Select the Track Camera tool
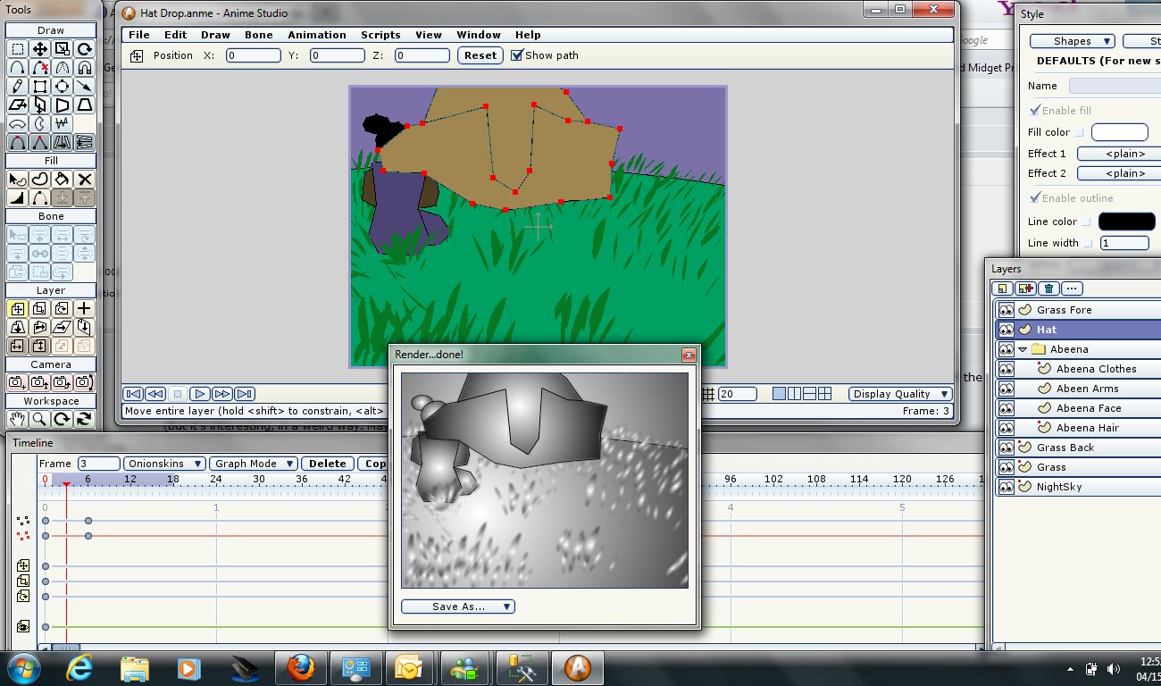Viewport: 1161px width, 686px height. pyautogui.click(x=17, y=383)
